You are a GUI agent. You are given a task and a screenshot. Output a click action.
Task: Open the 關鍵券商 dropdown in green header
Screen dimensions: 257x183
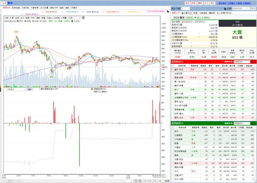click(242, 123)
